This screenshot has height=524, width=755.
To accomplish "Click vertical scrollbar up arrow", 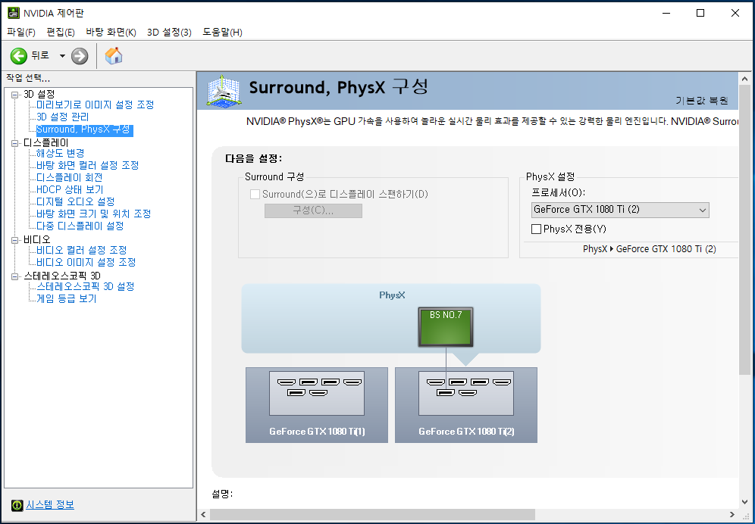I will (x=744, y=79).
